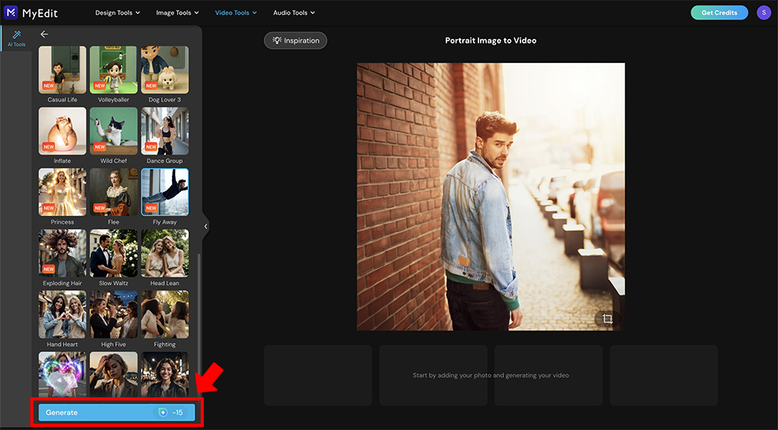Pick the Fly Away template
This screenshot has width=778, height=430.
[x=165, y=192]
